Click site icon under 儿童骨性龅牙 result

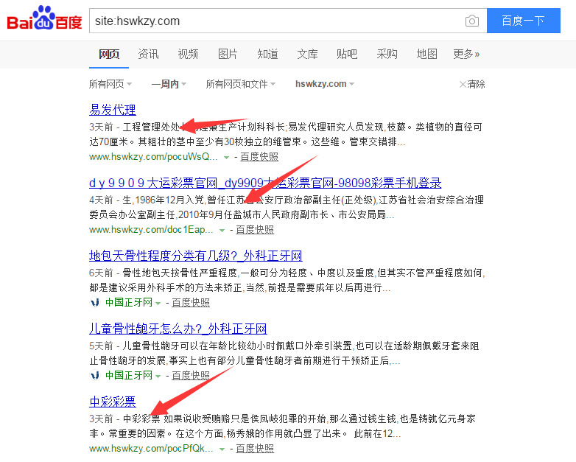pyautogui.click(x=95, y=375)
